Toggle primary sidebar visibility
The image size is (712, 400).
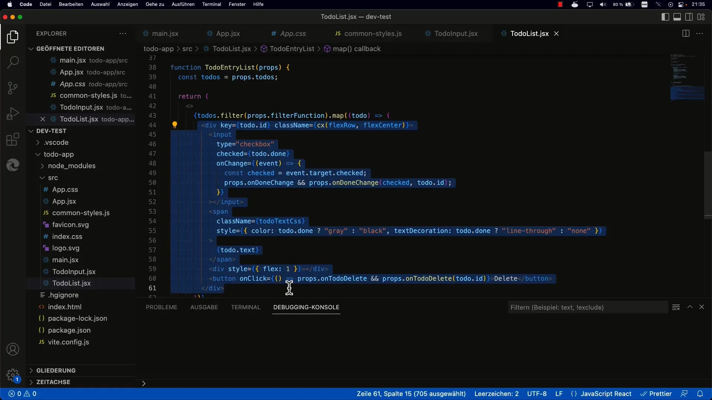(665, 17)
